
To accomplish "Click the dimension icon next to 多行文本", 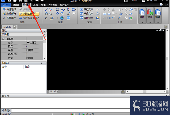I will 98,10.
